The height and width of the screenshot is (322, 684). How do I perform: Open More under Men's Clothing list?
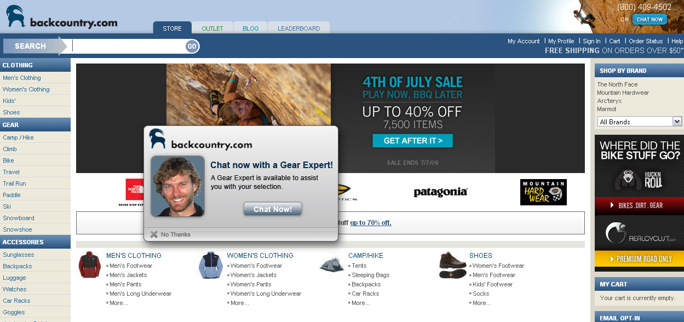119,303
